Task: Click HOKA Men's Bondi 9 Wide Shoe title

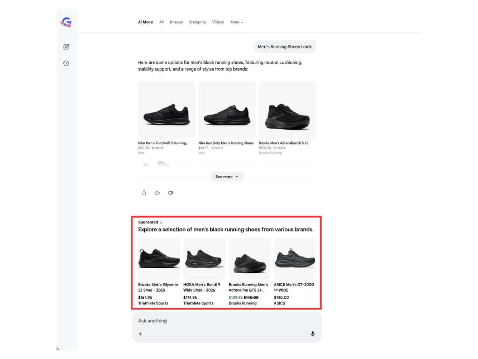Action: [x=202, y=287]
